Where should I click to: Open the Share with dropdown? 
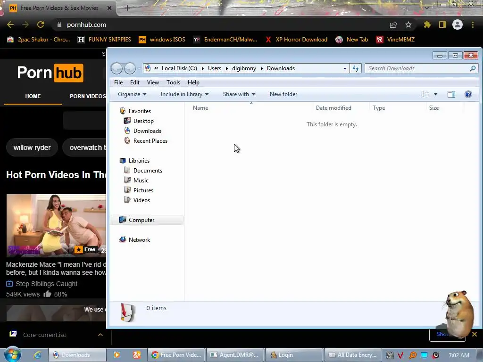pyautogui.click(x=239, y=94)
